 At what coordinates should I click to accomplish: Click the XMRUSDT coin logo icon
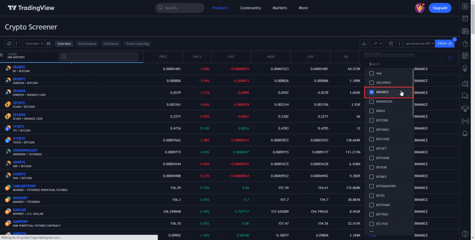point(8,200)
